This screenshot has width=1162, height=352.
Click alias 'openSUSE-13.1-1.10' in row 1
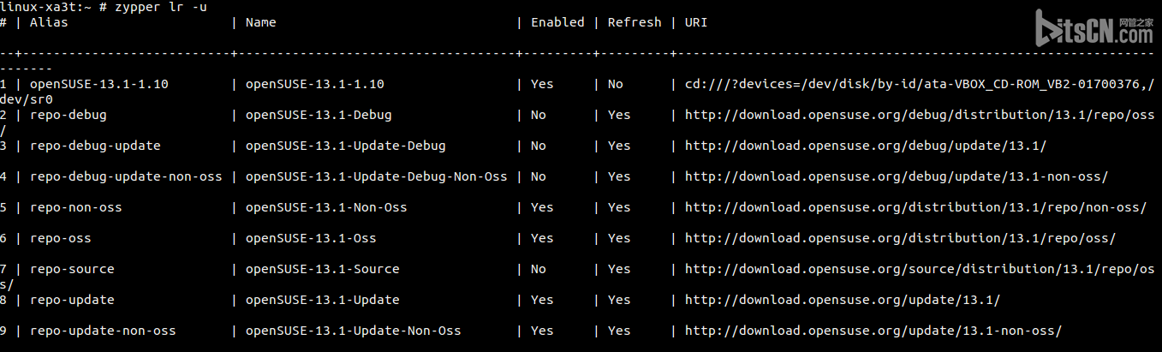coord(98,84)
